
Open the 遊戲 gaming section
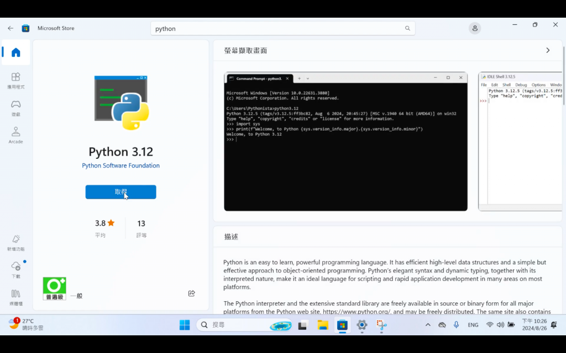16,108
